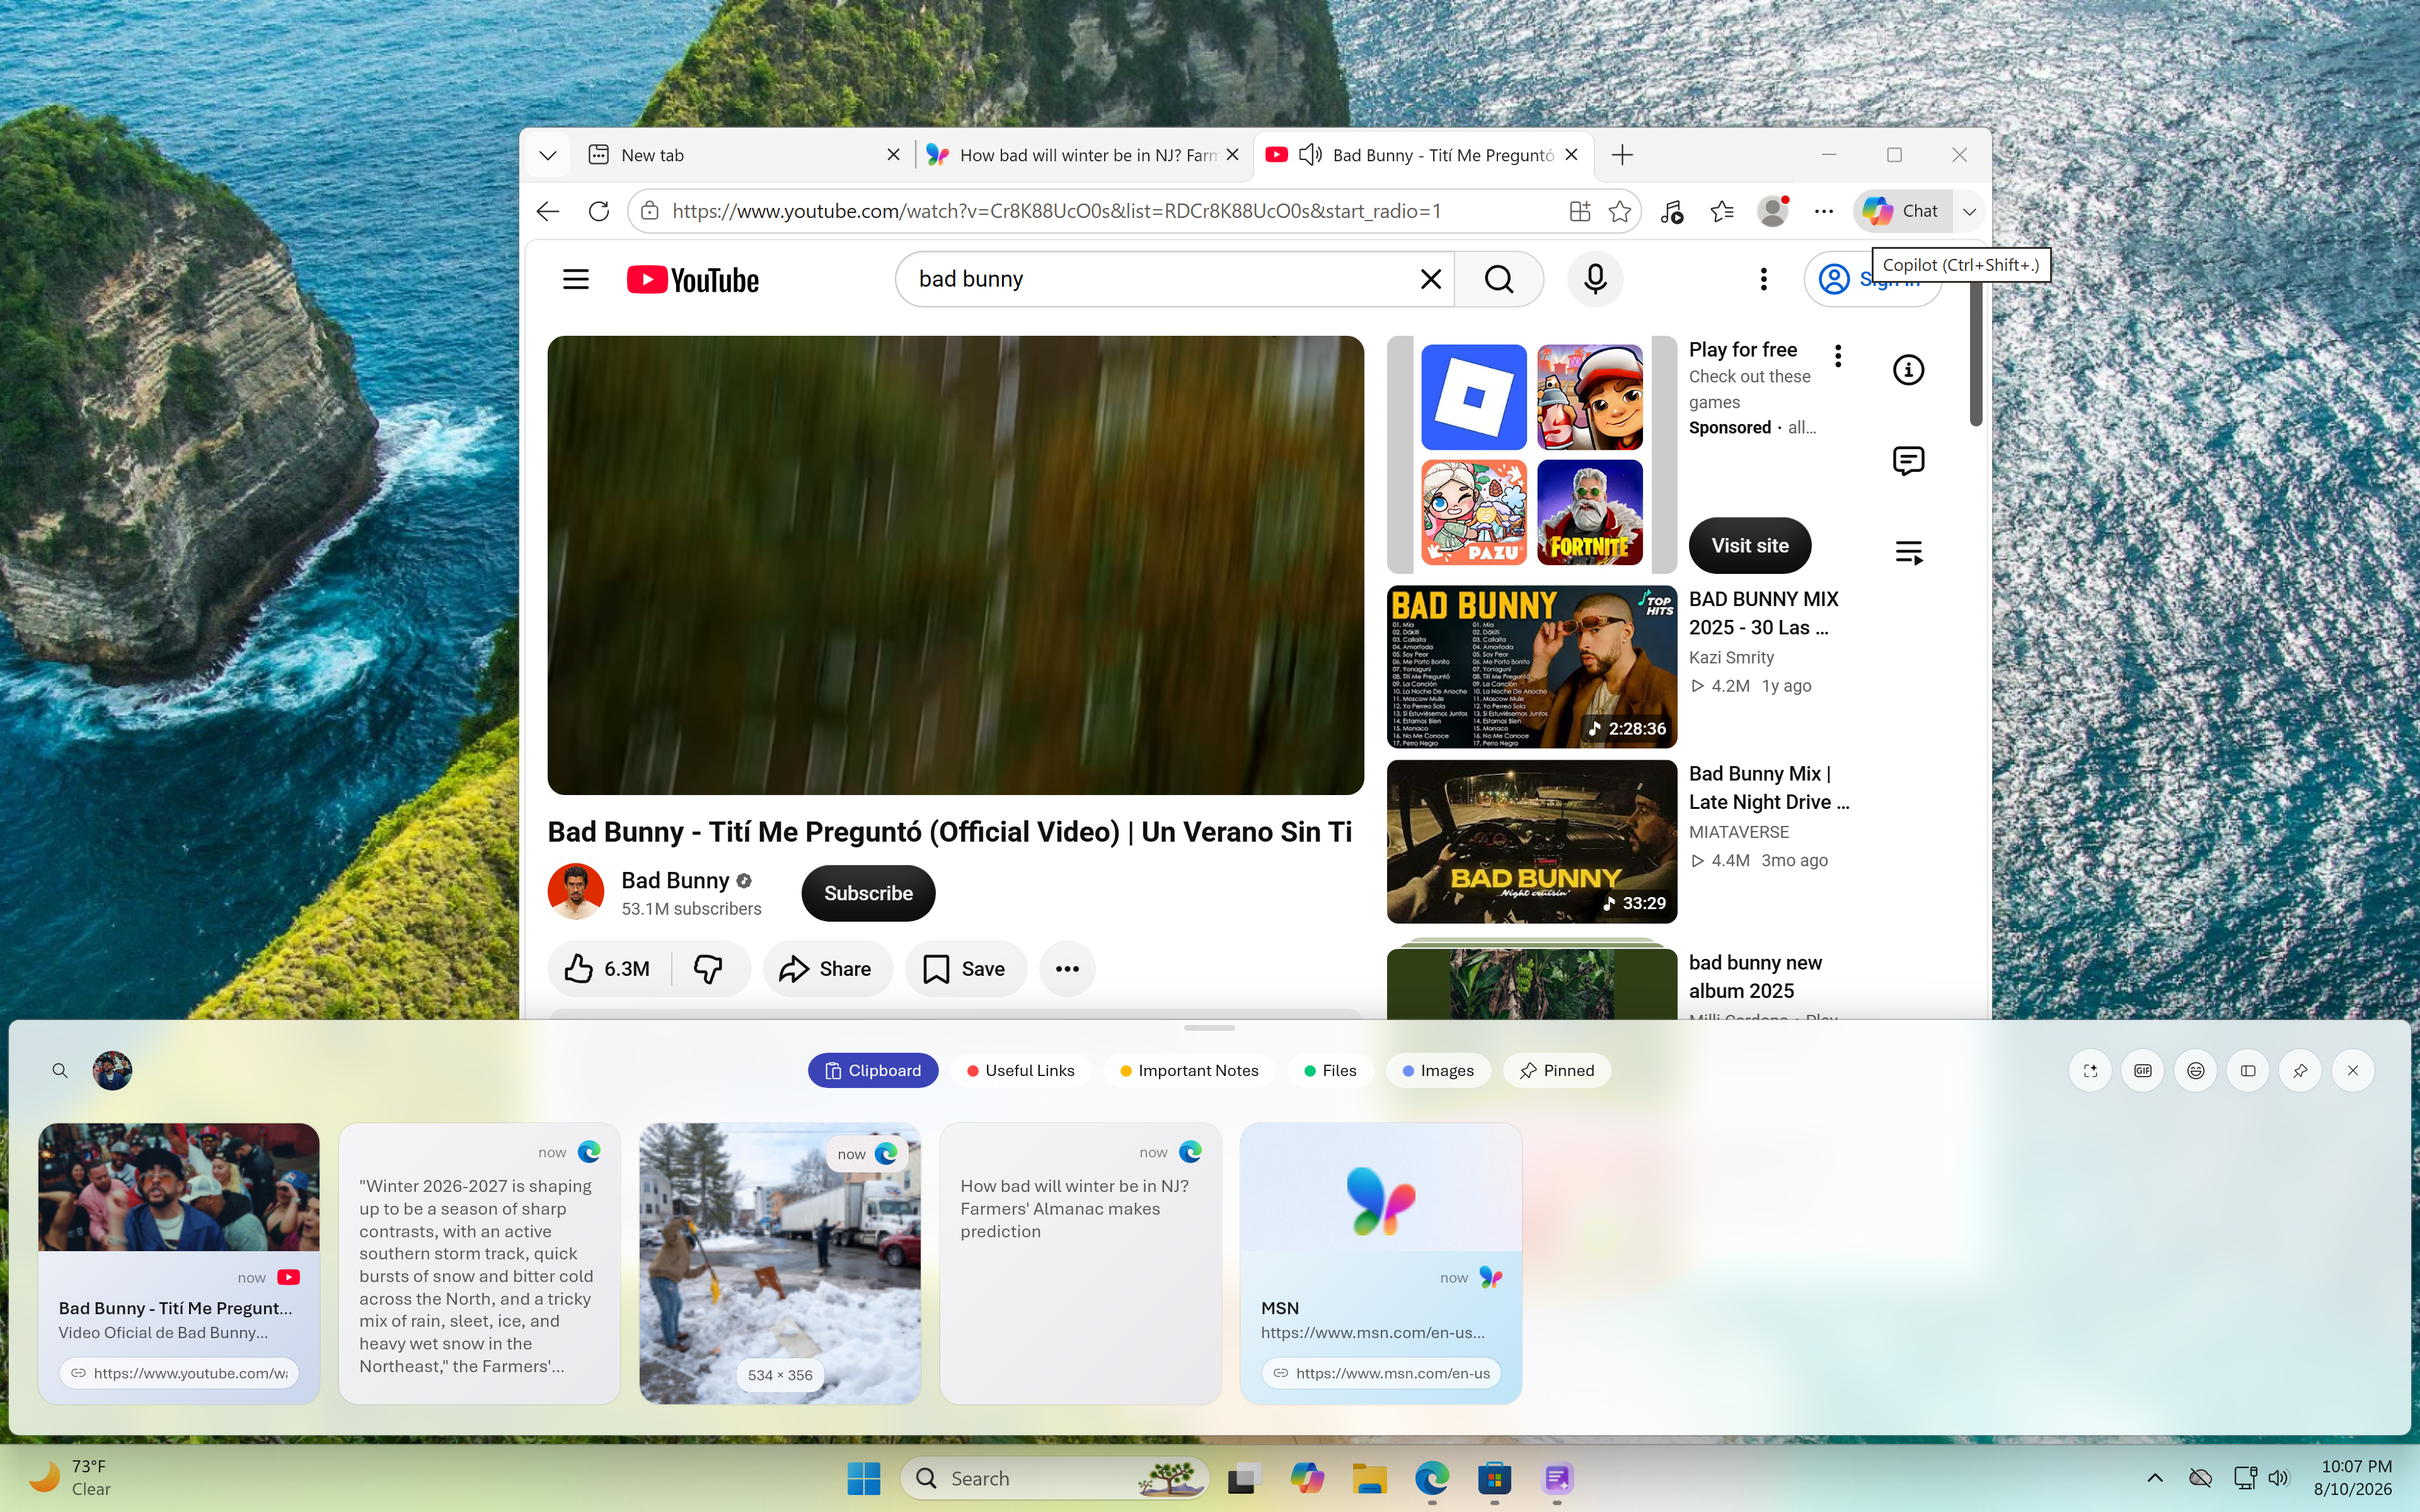The width and height of the screenshot is (2420, 1512).
Task: Open the emoji picker in clipboard panel
Action: [x=2196, y=1071]
